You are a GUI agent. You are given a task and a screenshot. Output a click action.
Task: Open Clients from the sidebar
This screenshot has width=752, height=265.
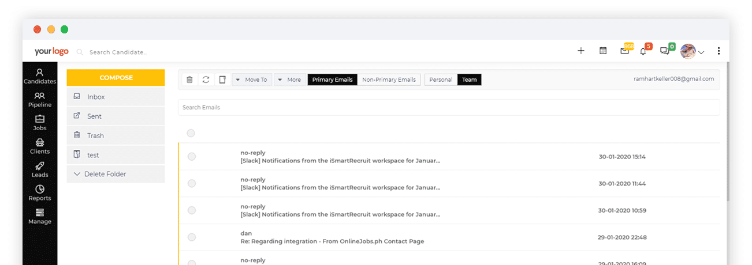(39, 146)
